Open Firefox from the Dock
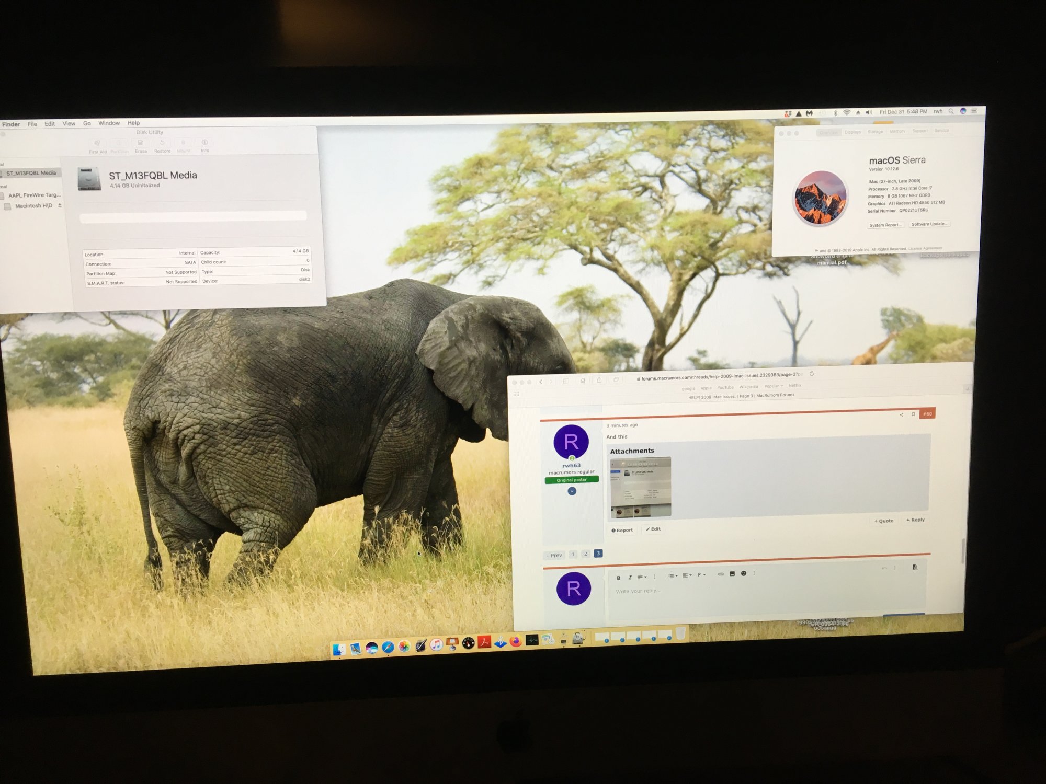The image size is (1046, 784). (516, 641)
